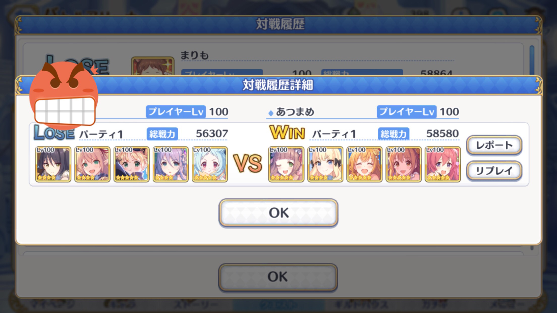Image resolution: width=557 pixels, height=313 pixels.
Task: Click the lower OK button of history window
Action: coord(278,277)
